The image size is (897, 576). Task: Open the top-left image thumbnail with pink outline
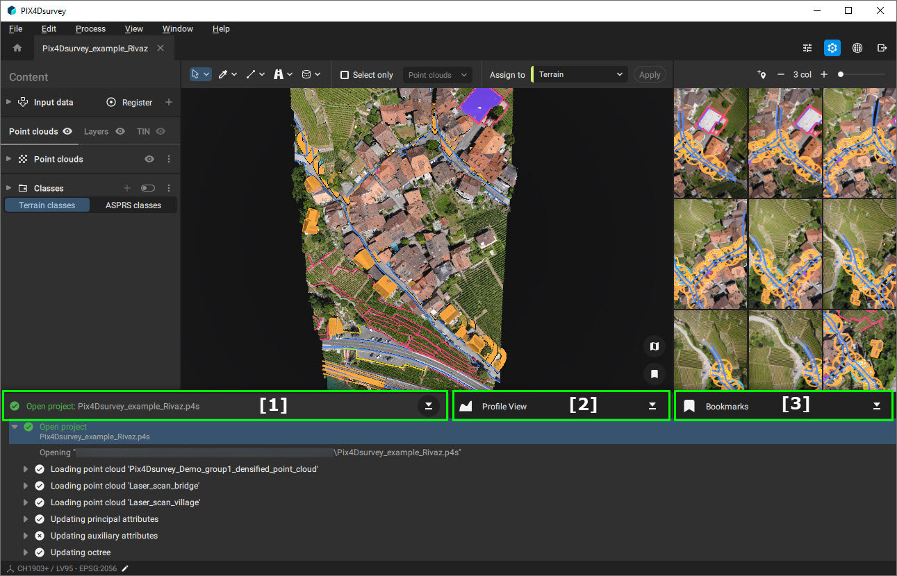click(711, 143)
